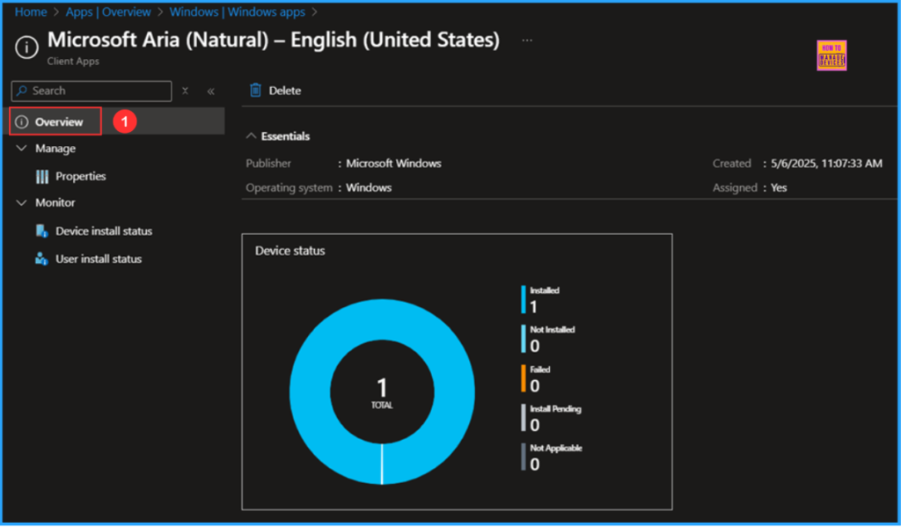Click the Manage section label
Viewport: 901px width, 527px height.
point(55,149)
